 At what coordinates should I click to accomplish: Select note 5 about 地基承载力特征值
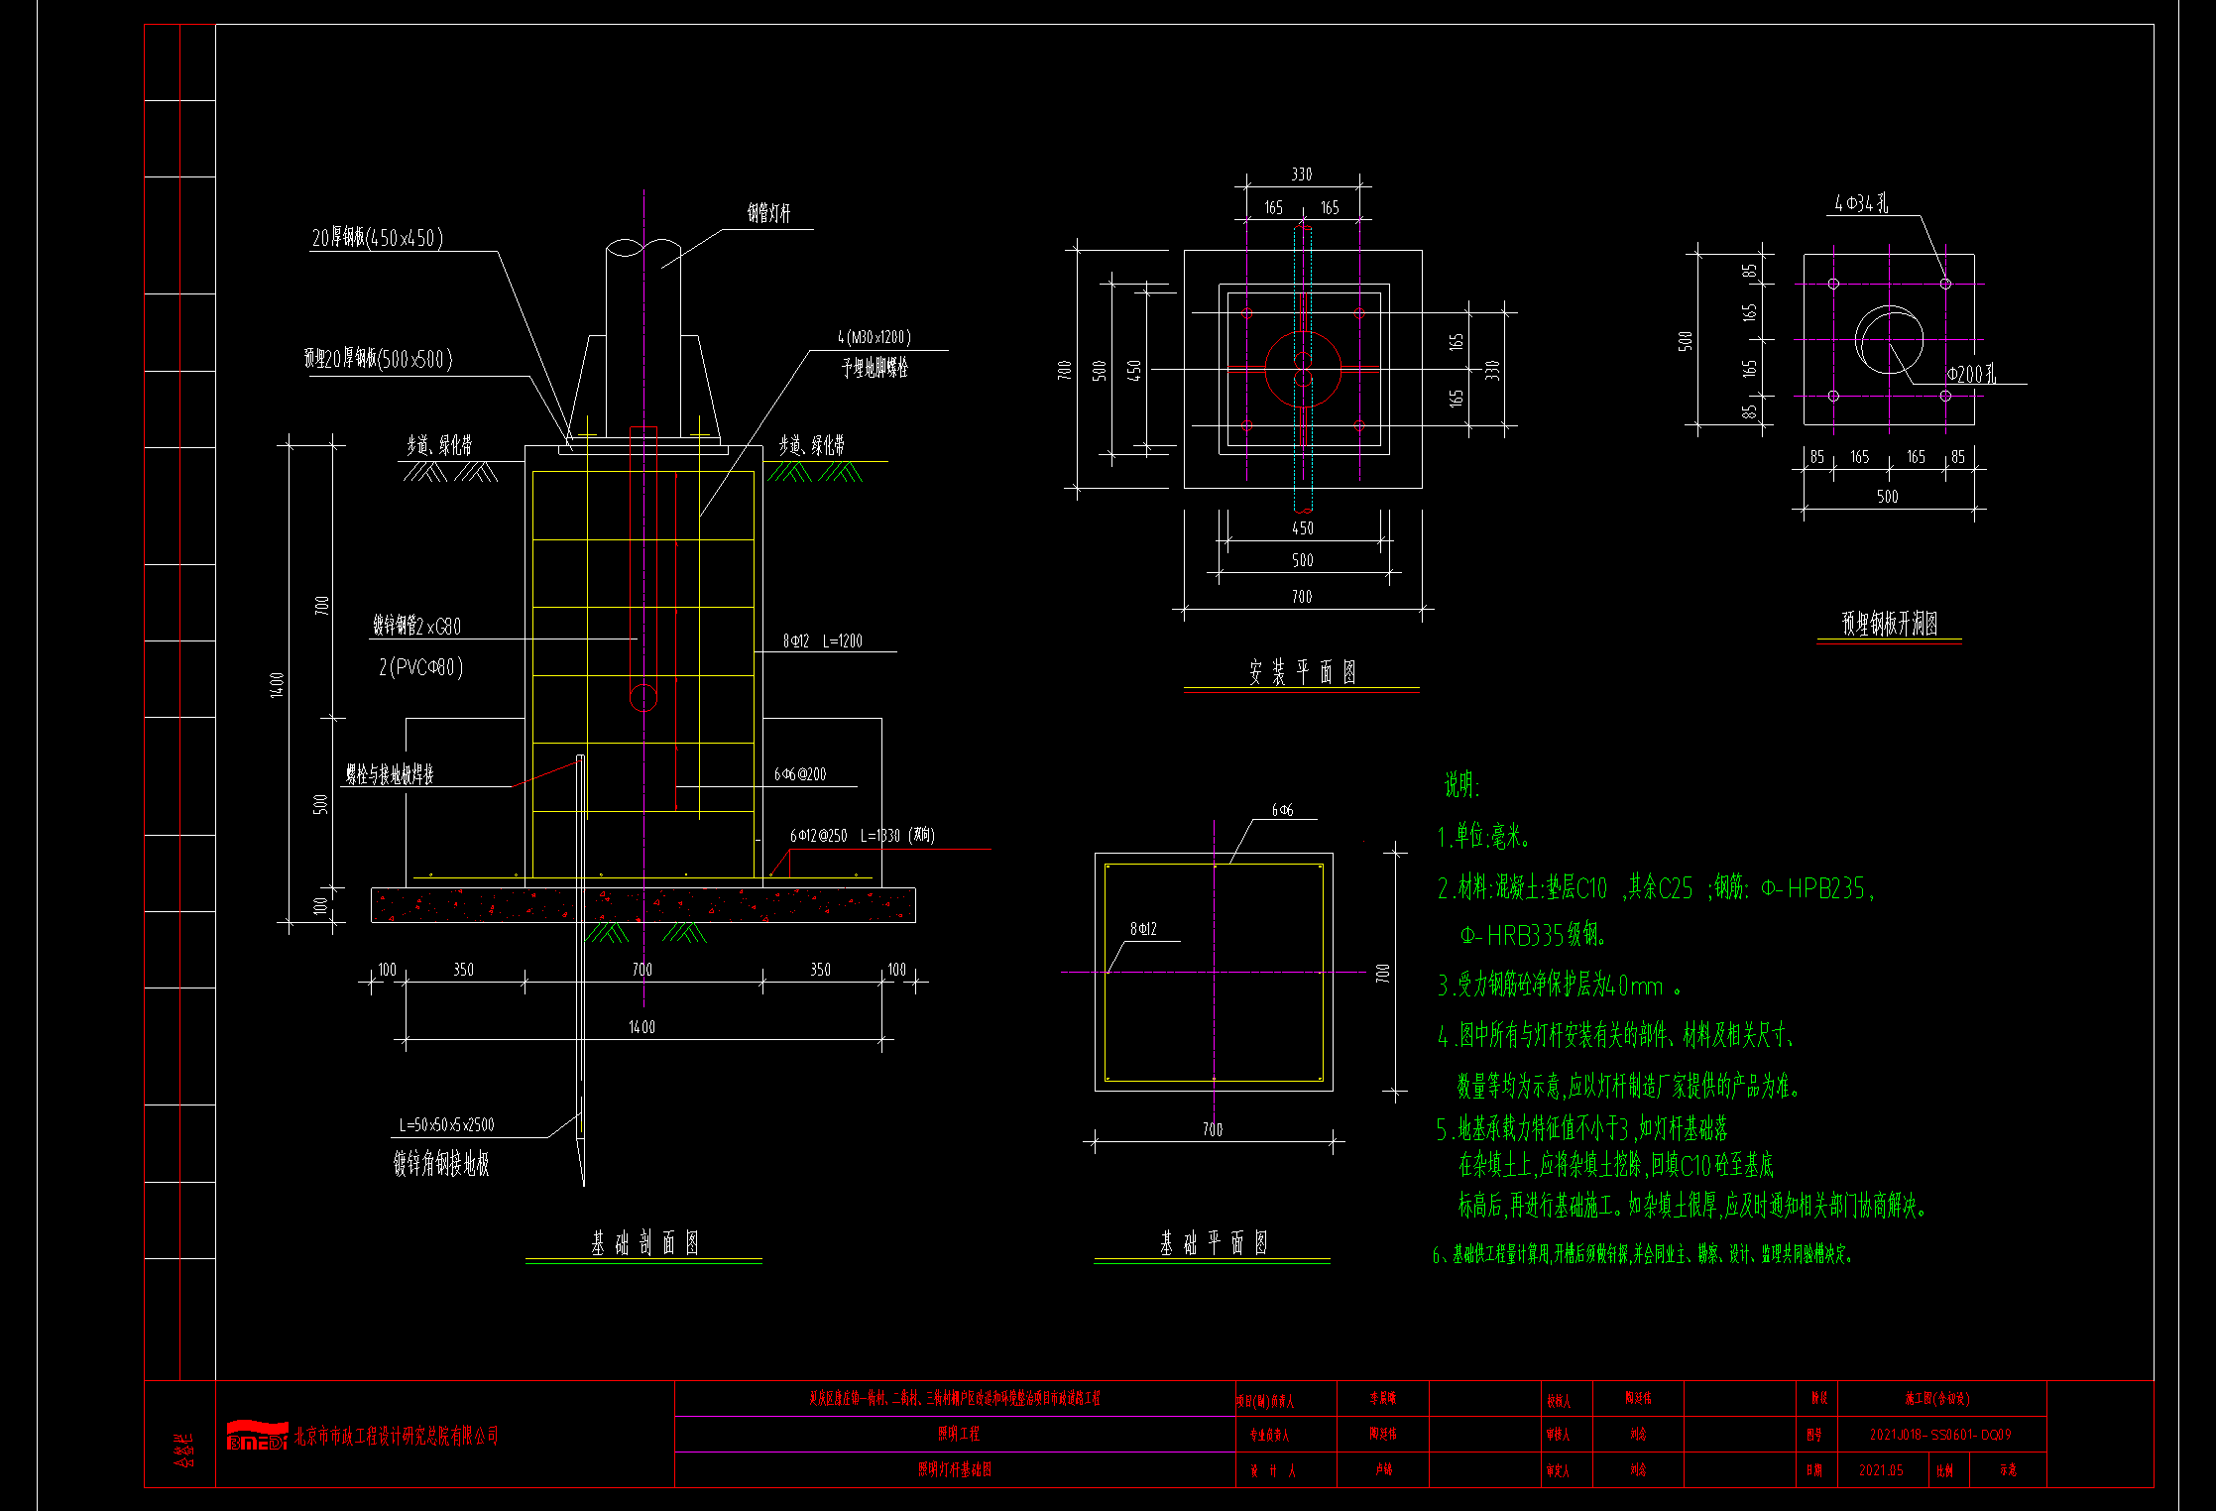click(1582, 1127)
